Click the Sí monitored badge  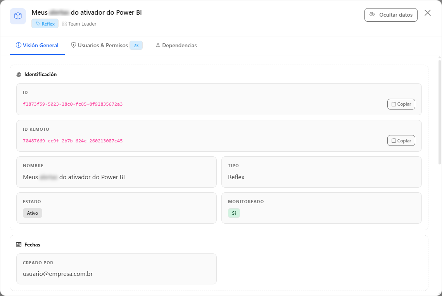pyautogui.click(x=234, y=213)
